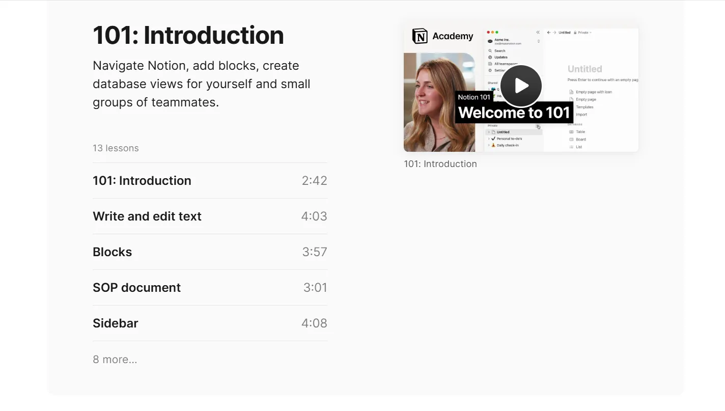Open the "Write and edit text" lesson
Image resolution: width=725 pixels, height=411 pixels.
coord(147,216)
